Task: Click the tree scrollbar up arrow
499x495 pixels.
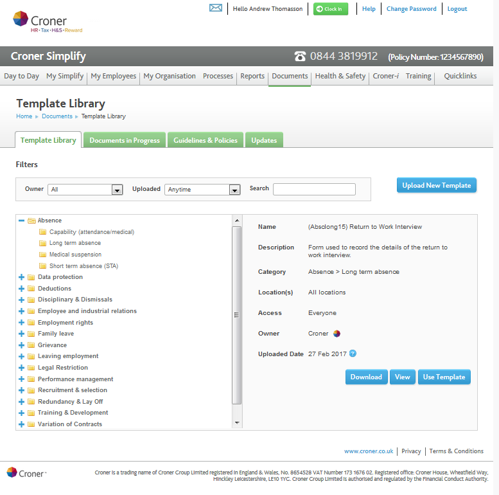Action: click(237, 221)
